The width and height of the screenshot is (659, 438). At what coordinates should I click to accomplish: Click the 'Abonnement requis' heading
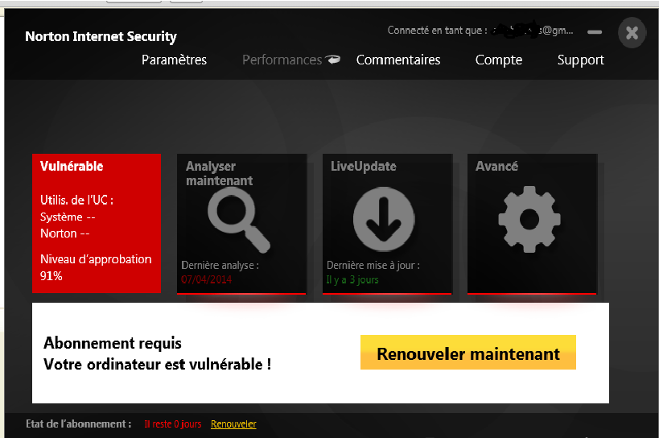click(113, 343)
